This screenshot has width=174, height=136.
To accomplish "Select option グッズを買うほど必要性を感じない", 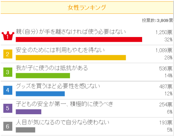I will tap(58, 86).
